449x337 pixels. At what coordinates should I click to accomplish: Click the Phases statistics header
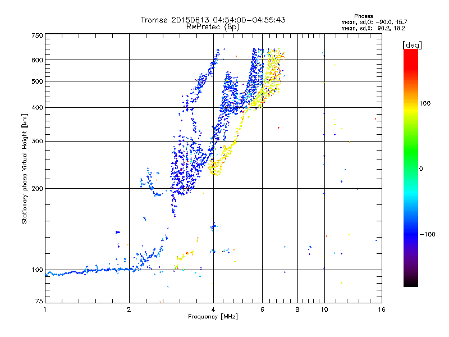[x=363, y=16]
